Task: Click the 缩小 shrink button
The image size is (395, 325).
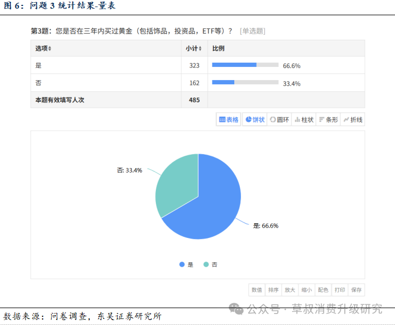Action: click(307, 290)
